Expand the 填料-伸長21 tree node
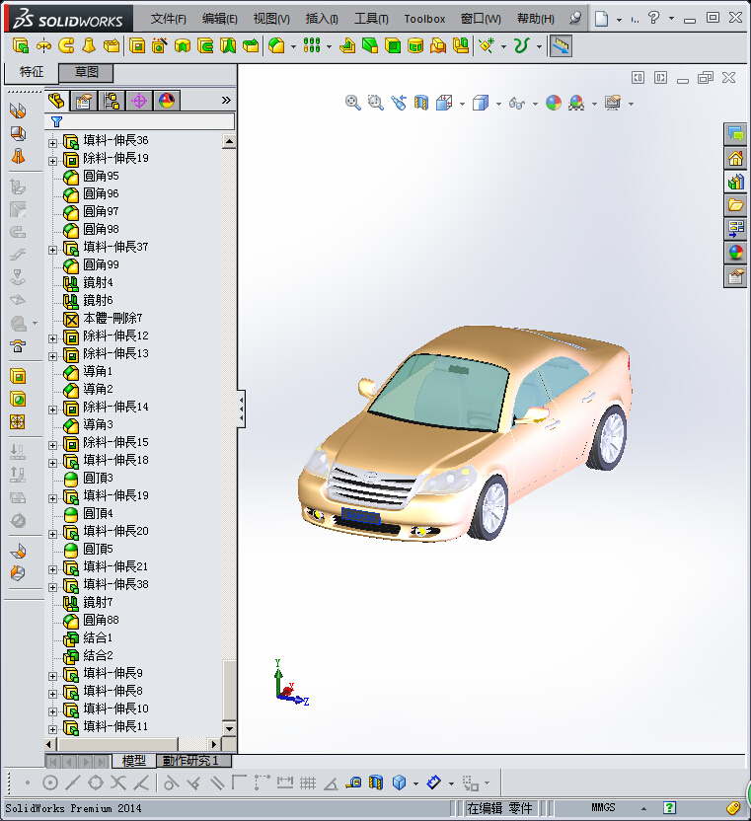The height and width of the screenshot is (821, 751). 52,569
